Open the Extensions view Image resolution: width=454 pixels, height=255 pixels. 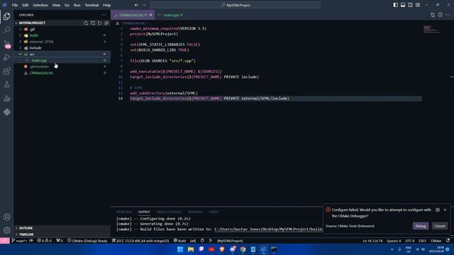[x=7, y=71]
